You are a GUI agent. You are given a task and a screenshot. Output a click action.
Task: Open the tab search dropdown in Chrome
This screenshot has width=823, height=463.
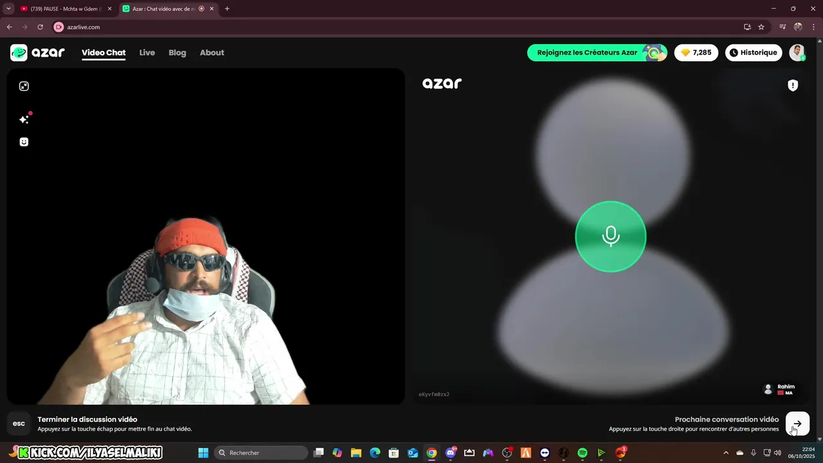(x=8, y=9)
